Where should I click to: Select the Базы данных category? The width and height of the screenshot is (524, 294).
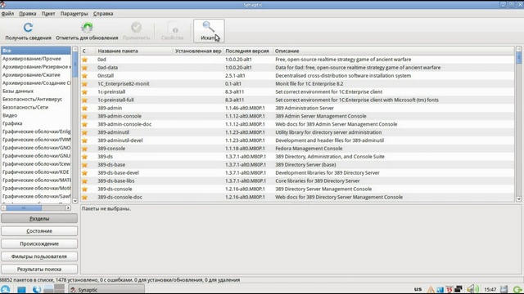tap(36, 91)
